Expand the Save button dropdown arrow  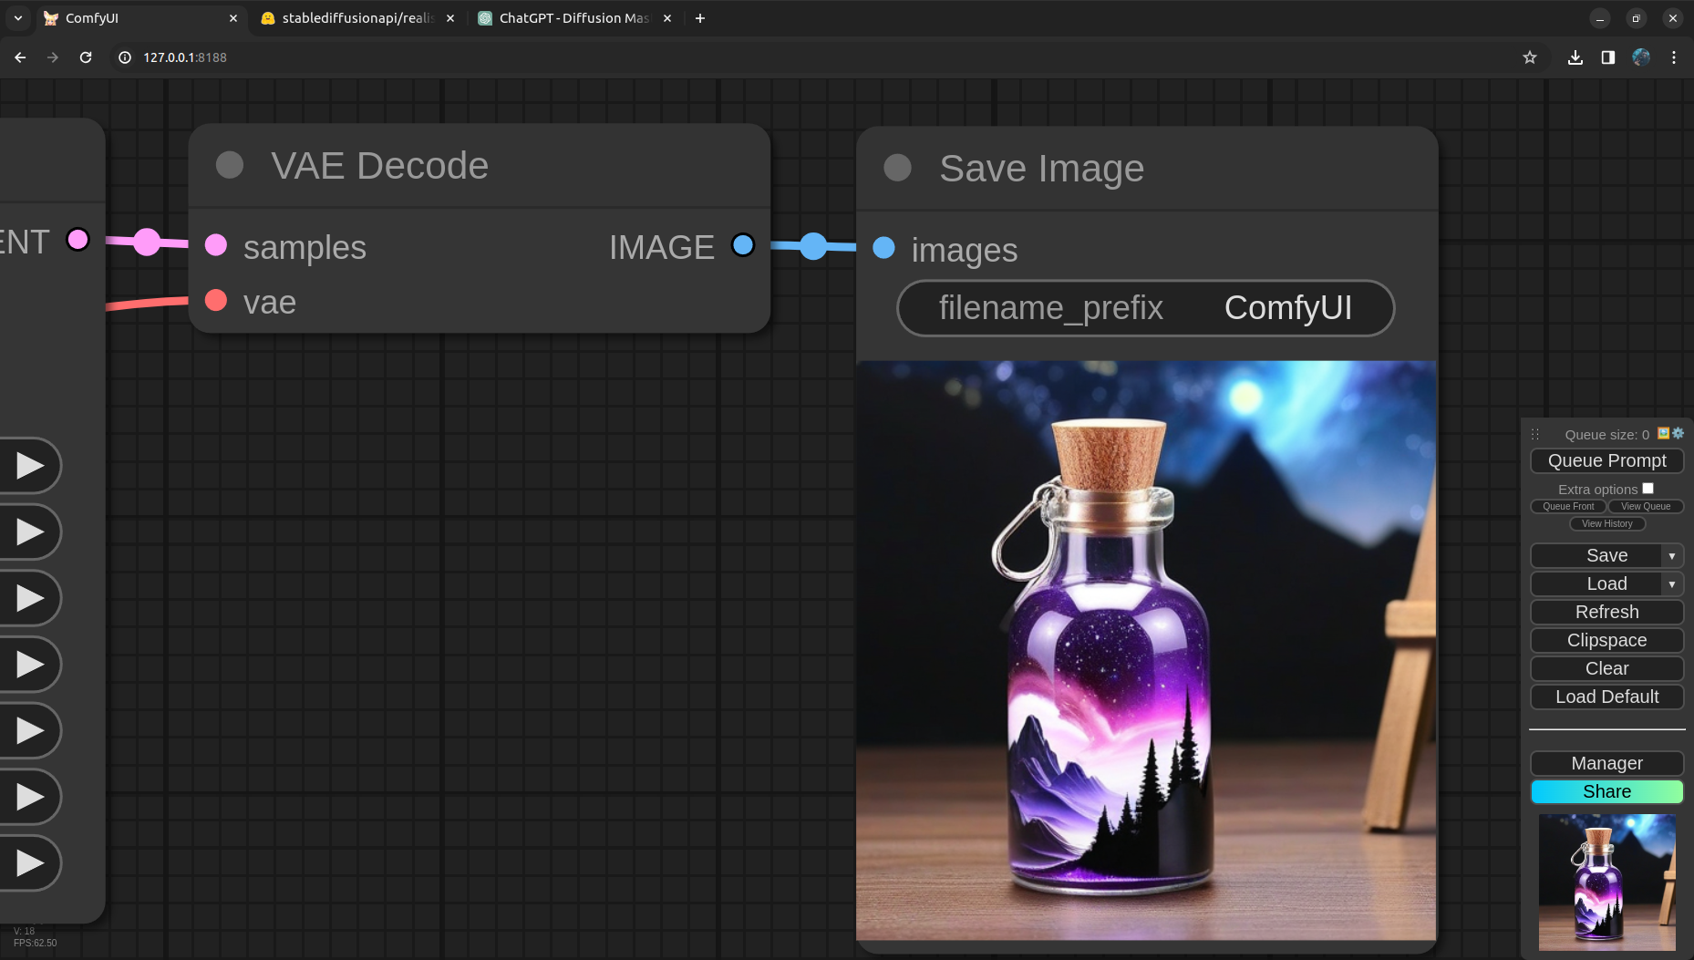1671,556
